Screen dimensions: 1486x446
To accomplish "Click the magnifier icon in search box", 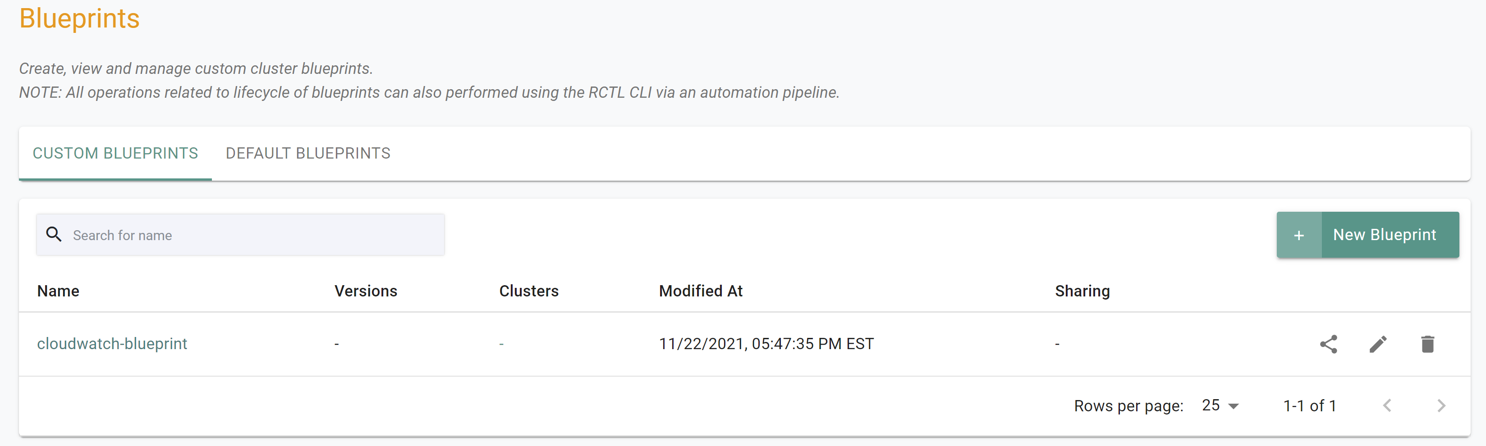I will click(54, 234).
